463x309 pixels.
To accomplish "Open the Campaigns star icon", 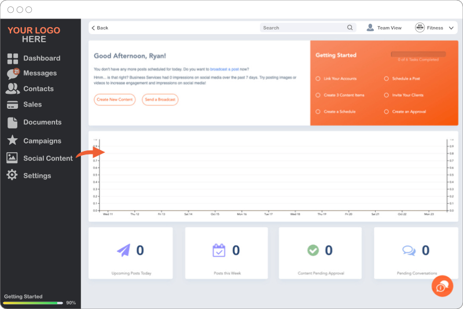I will click(x=12, y=141).
